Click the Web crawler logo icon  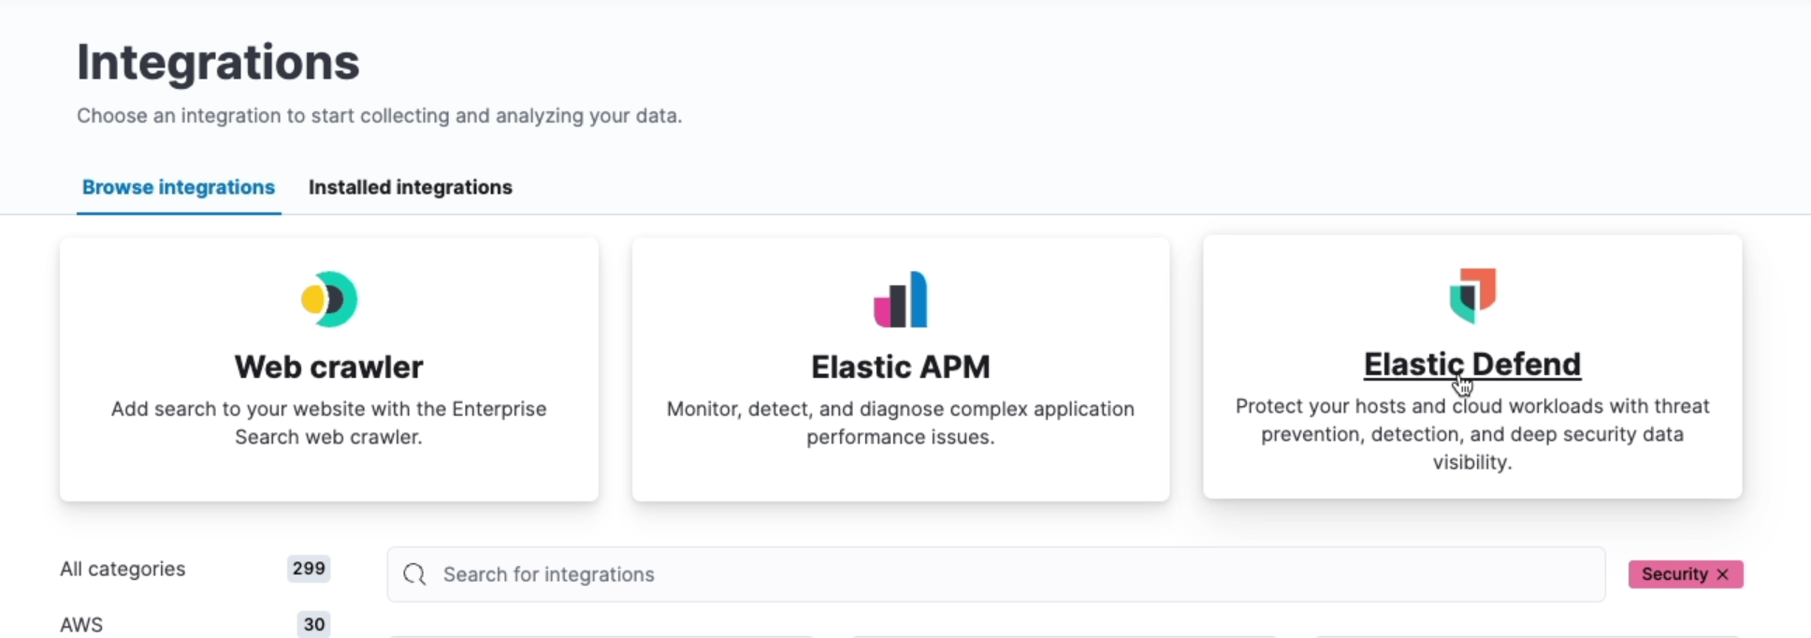(329, 299)
